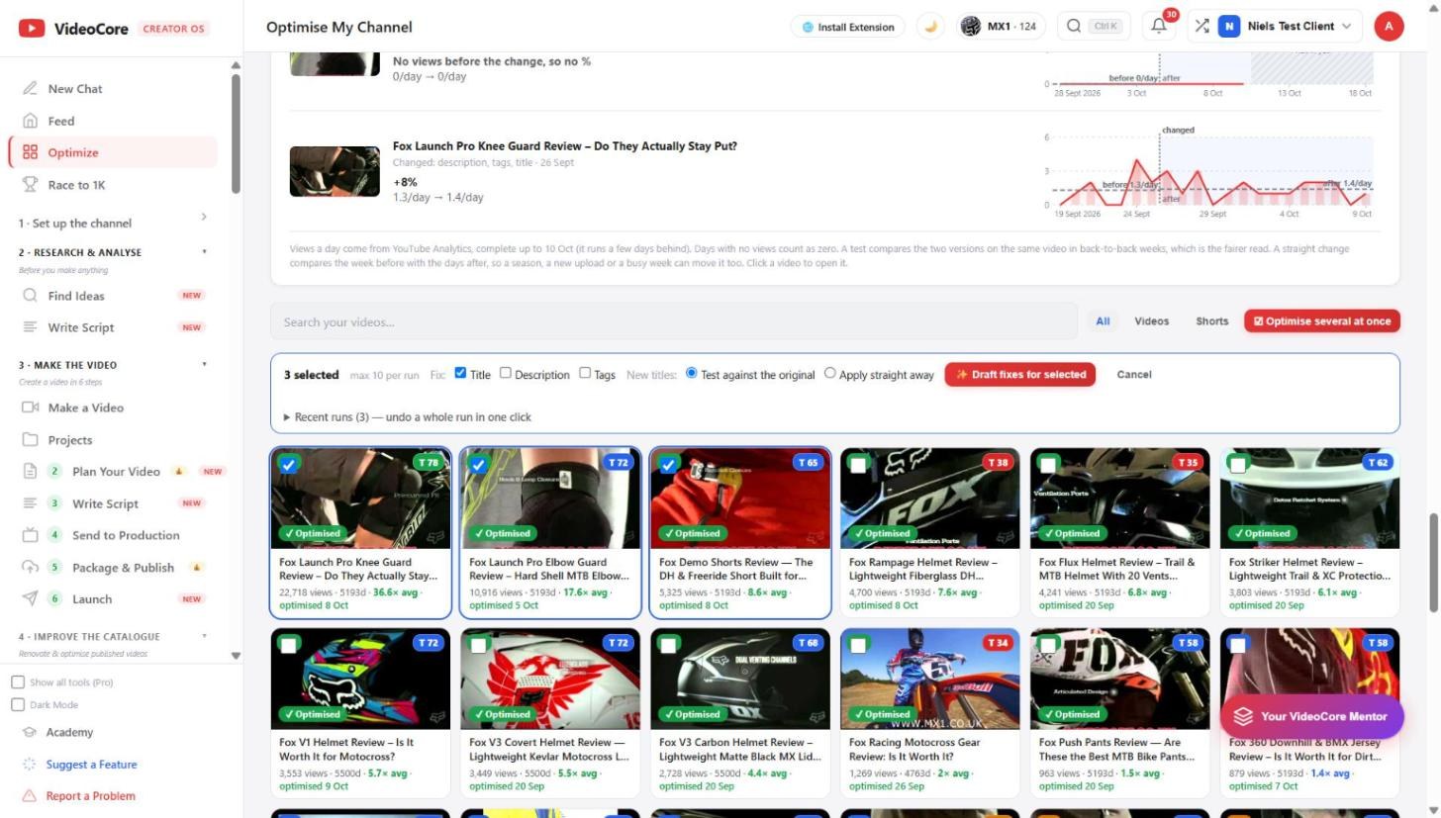This screenshot has width=1441, height=818.
Task: Click Plan Your Video document icon
Action: tap(31, 471)
